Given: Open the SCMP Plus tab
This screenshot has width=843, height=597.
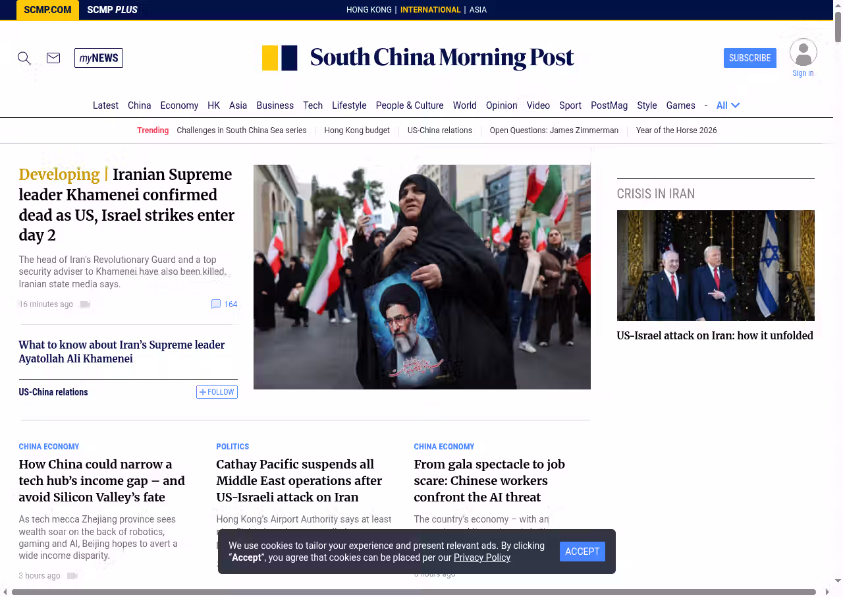Looking at the screenshot, I should (x=112, y=10).
